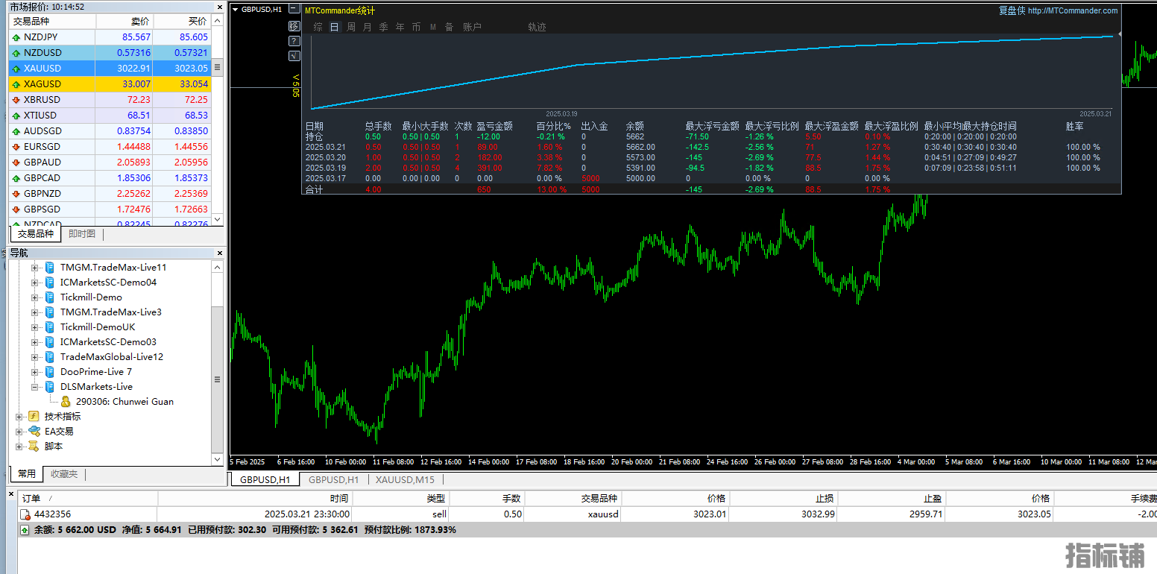This screenshot has width=1157, height=574.
Task: Click the XBRUSD down-arrow icon
Action: tap(16, 100)
